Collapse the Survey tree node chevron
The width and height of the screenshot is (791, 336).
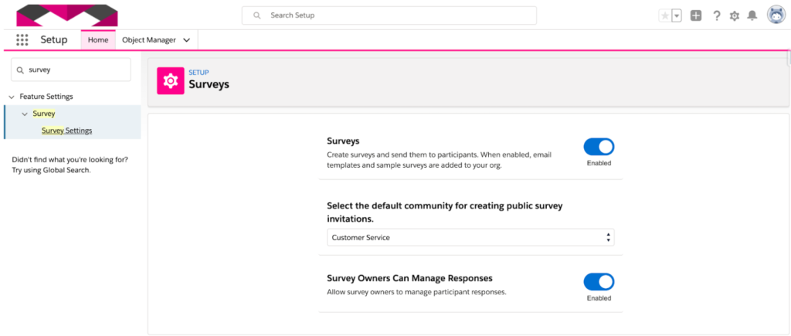(x=25, y=114)
